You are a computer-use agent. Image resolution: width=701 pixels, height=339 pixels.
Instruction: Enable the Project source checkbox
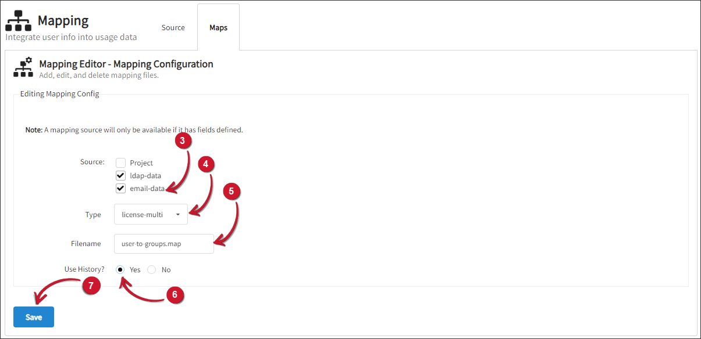121,163
